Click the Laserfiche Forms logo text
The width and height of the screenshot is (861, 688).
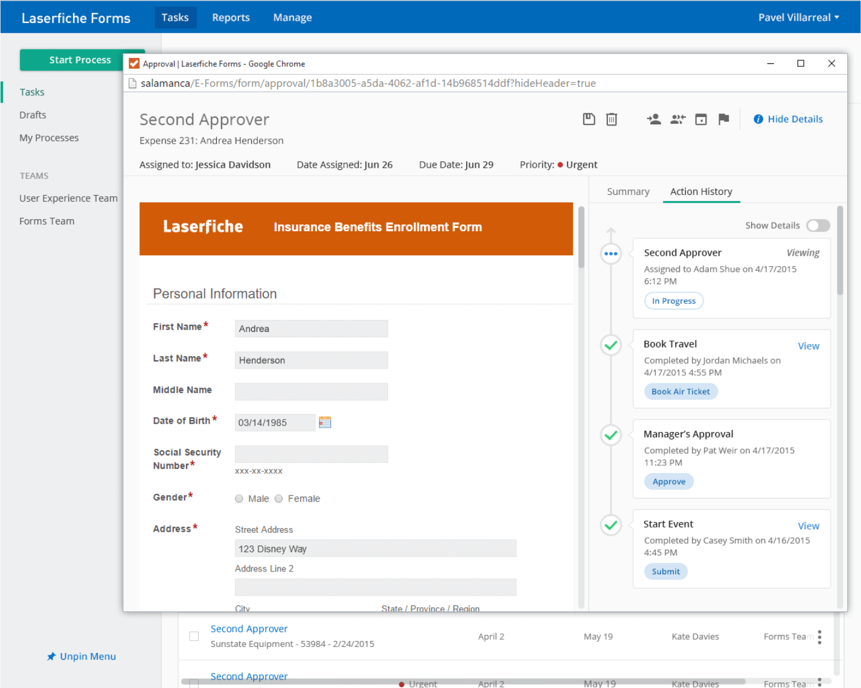(x=76, y=18)
